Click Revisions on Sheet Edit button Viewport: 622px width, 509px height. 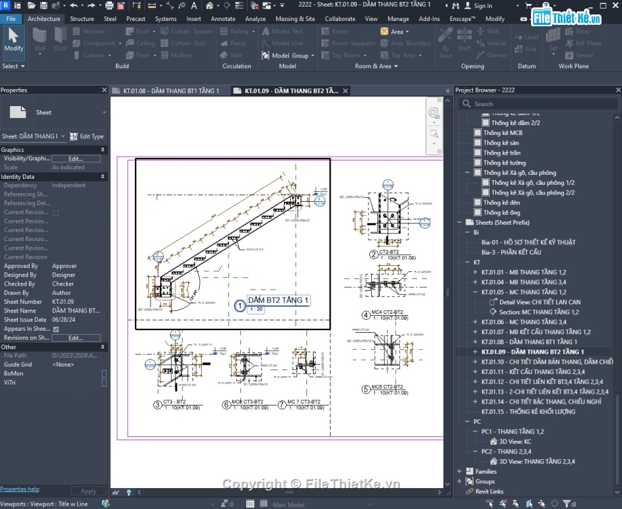[76, 338]
